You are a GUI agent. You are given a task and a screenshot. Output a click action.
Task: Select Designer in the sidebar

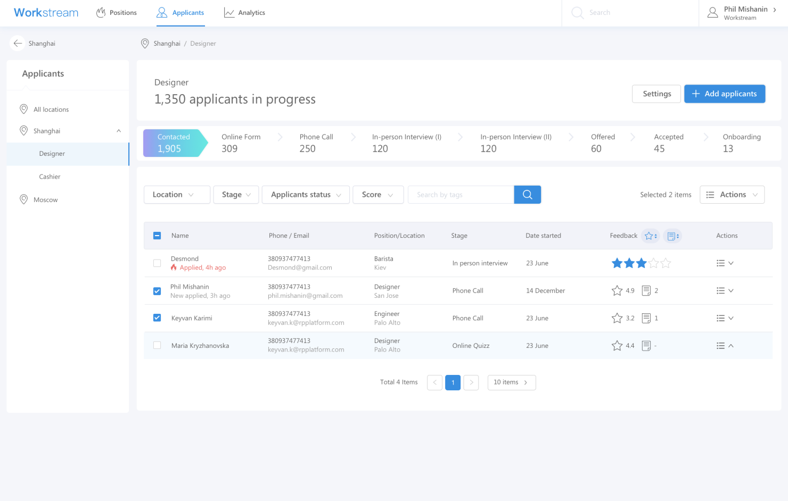coord(68,154)
